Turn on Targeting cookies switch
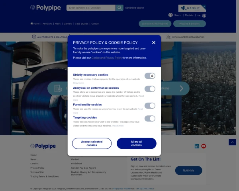 [150, 119]
